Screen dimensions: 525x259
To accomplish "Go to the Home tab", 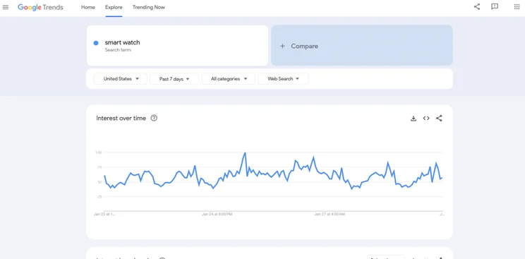I will point(88,7).
